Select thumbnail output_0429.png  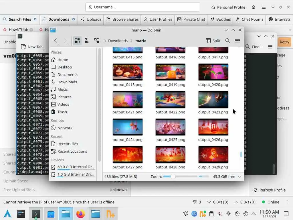(213, 154)
